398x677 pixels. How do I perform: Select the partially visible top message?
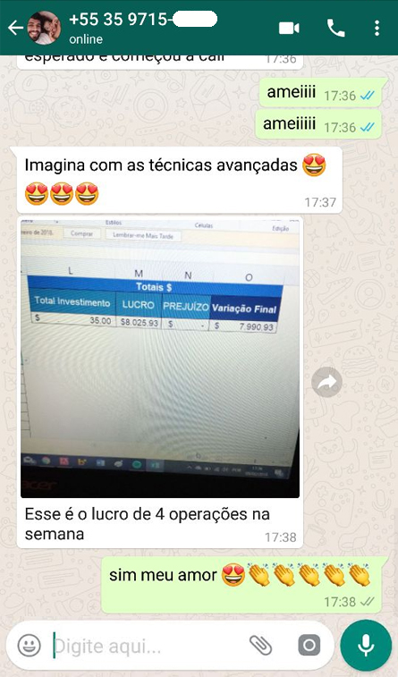click(160, 62)
